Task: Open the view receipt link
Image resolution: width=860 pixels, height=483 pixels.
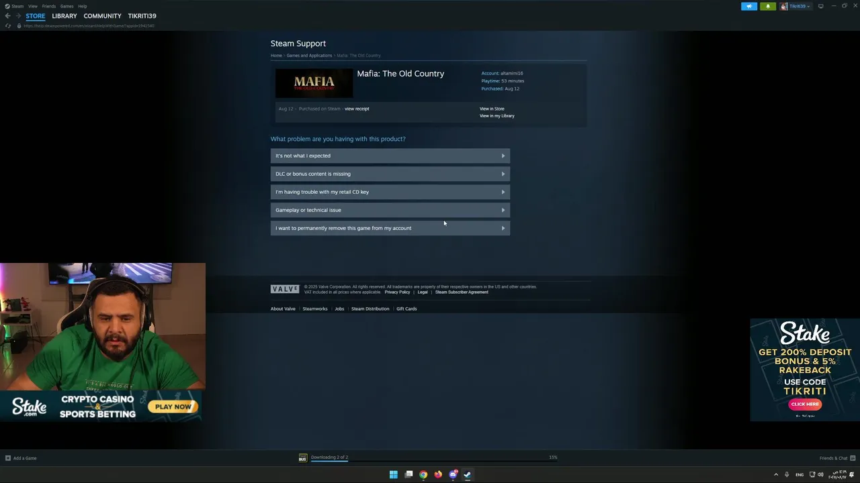Action: pyautogui.click(x=357, y=109)
